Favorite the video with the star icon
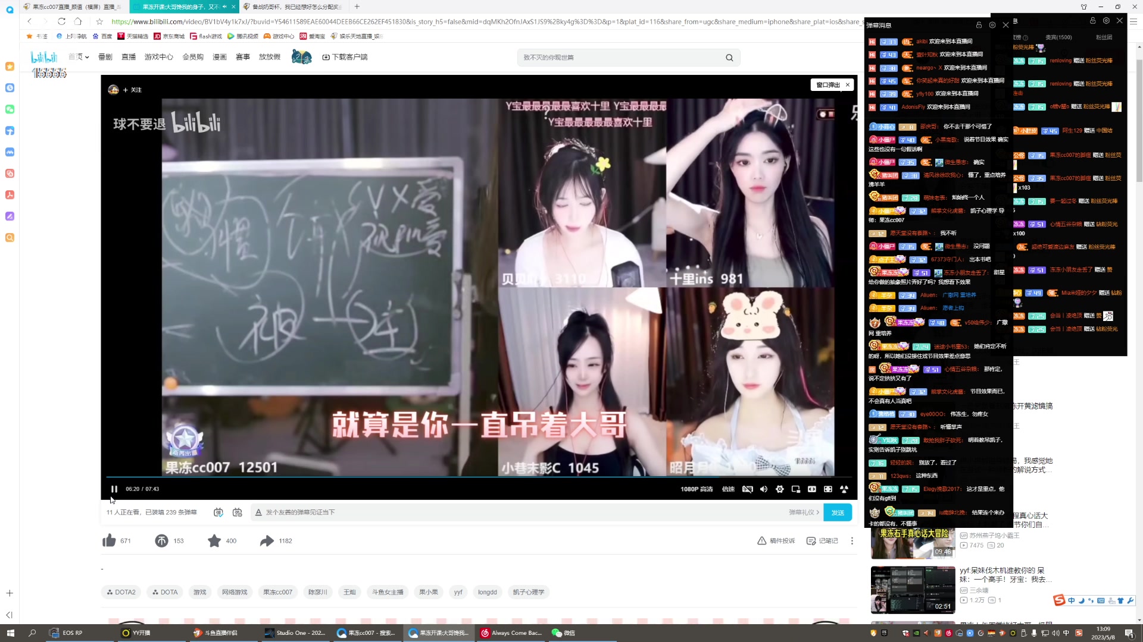The height and width of the screenshot is (642, 1143). coord(214,541)
